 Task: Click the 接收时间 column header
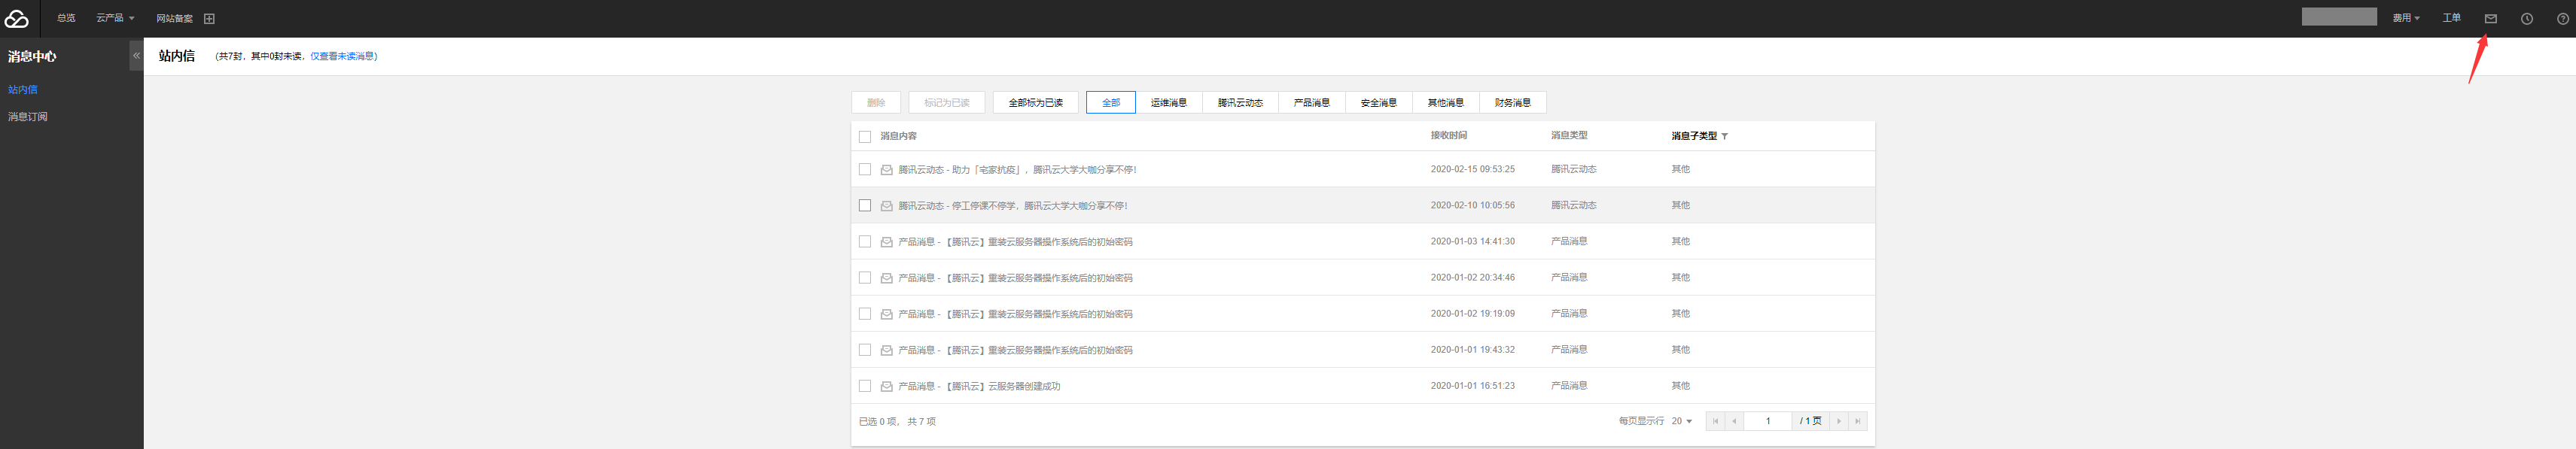[1449, 136]
